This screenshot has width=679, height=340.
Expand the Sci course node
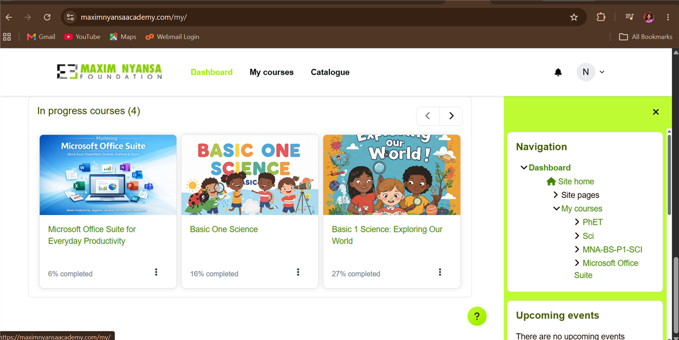pyautogui.click(x=577, y=235)
